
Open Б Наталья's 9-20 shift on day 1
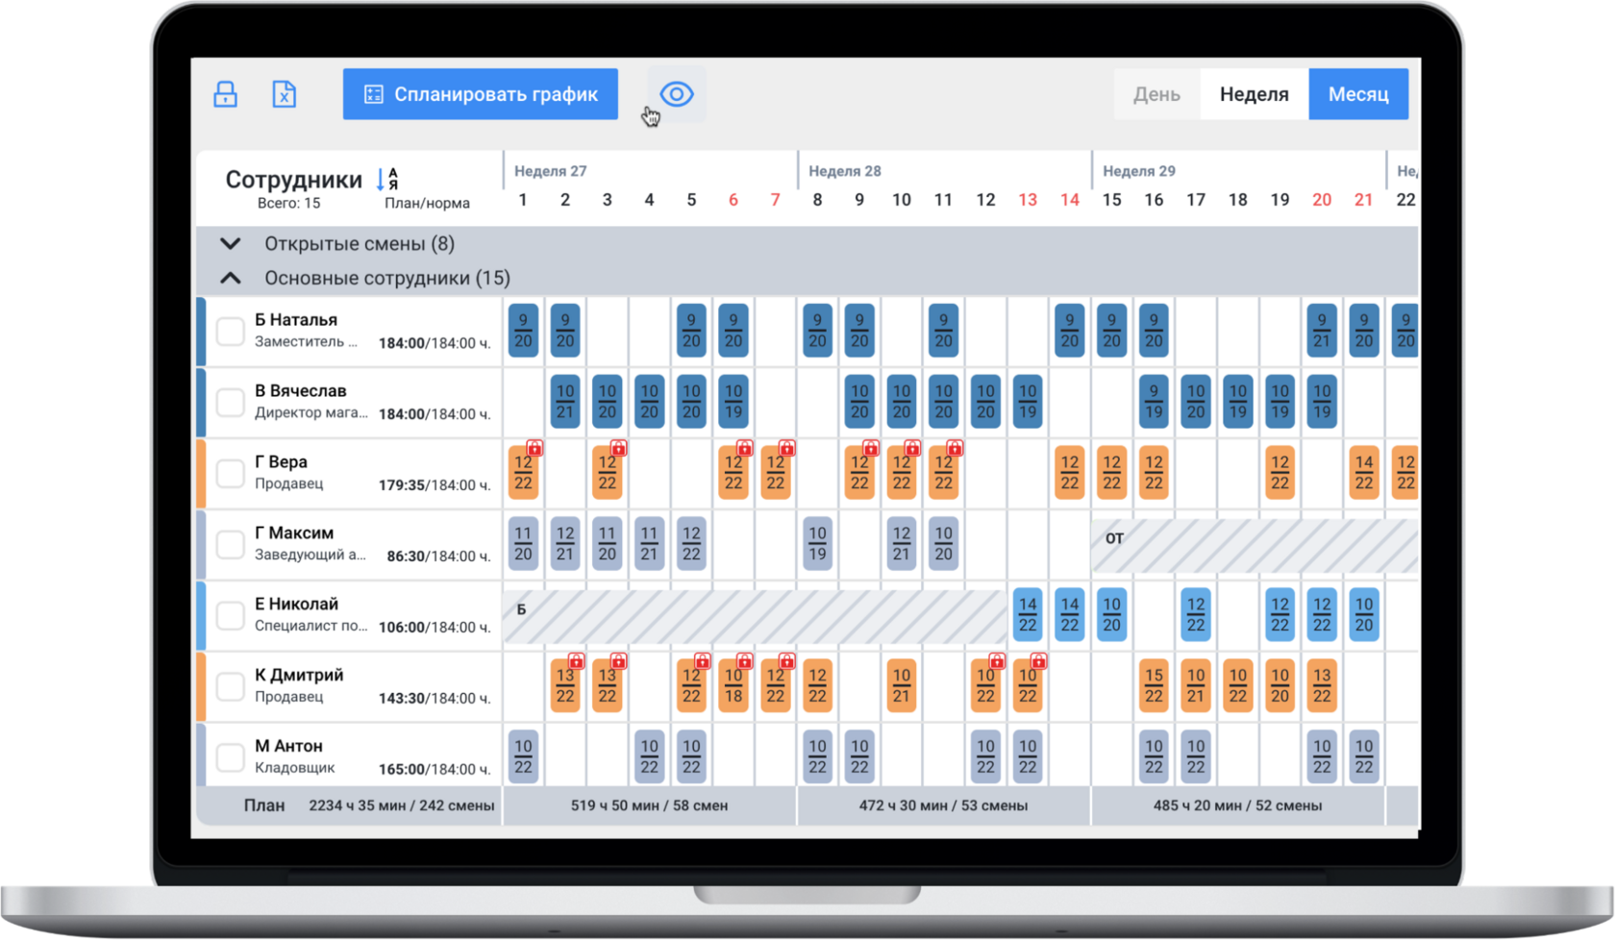pos(523,331)
